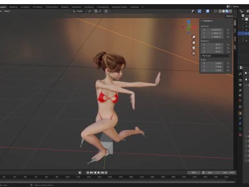
Task: Switch to Compositing workspace tab
Action: [103, 7]
